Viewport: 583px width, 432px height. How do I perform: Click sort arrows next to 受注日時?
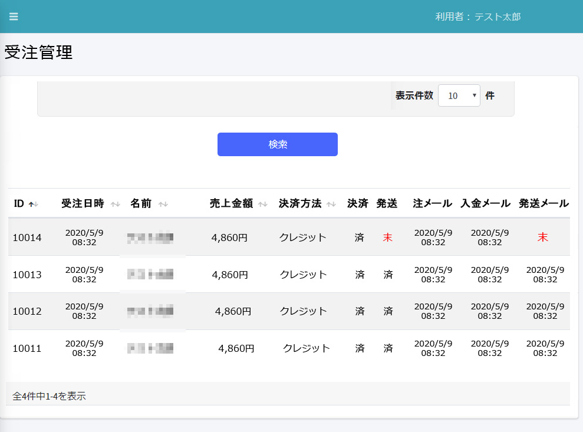click(116, 204)
